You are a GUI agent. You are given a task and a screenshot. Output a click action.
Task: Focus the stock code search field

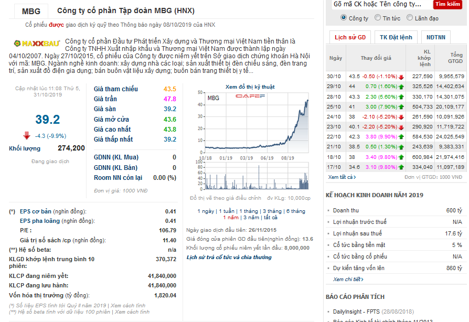381,4
